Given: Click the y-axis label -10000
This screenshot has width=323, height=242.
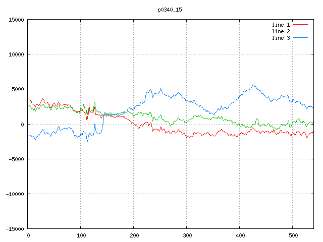Looking at the screenshot, I should (x=15, y=194).
